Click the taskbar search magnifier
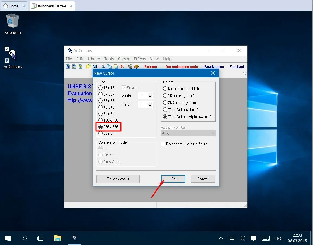This screenshot has height=245, width=313. click(24, 238)
